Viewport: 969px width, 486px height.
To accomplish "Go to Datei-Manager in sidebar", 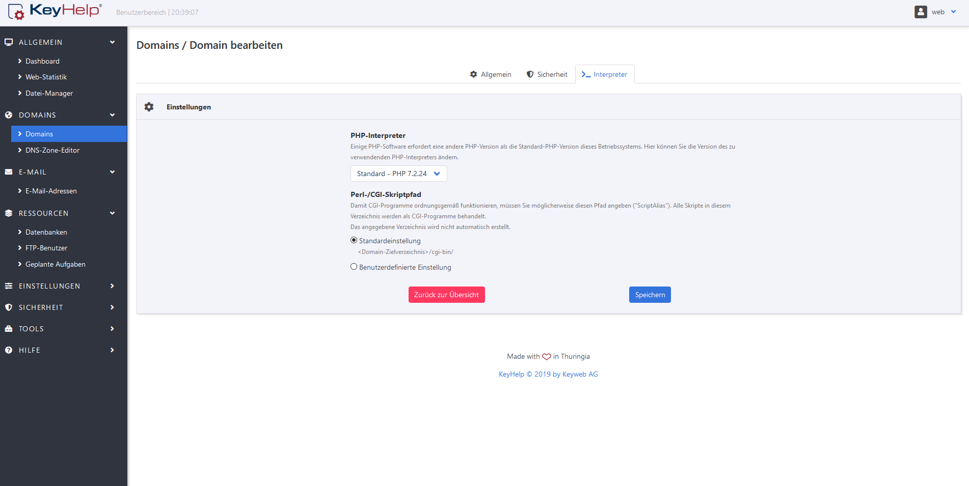I will (49, 93).
